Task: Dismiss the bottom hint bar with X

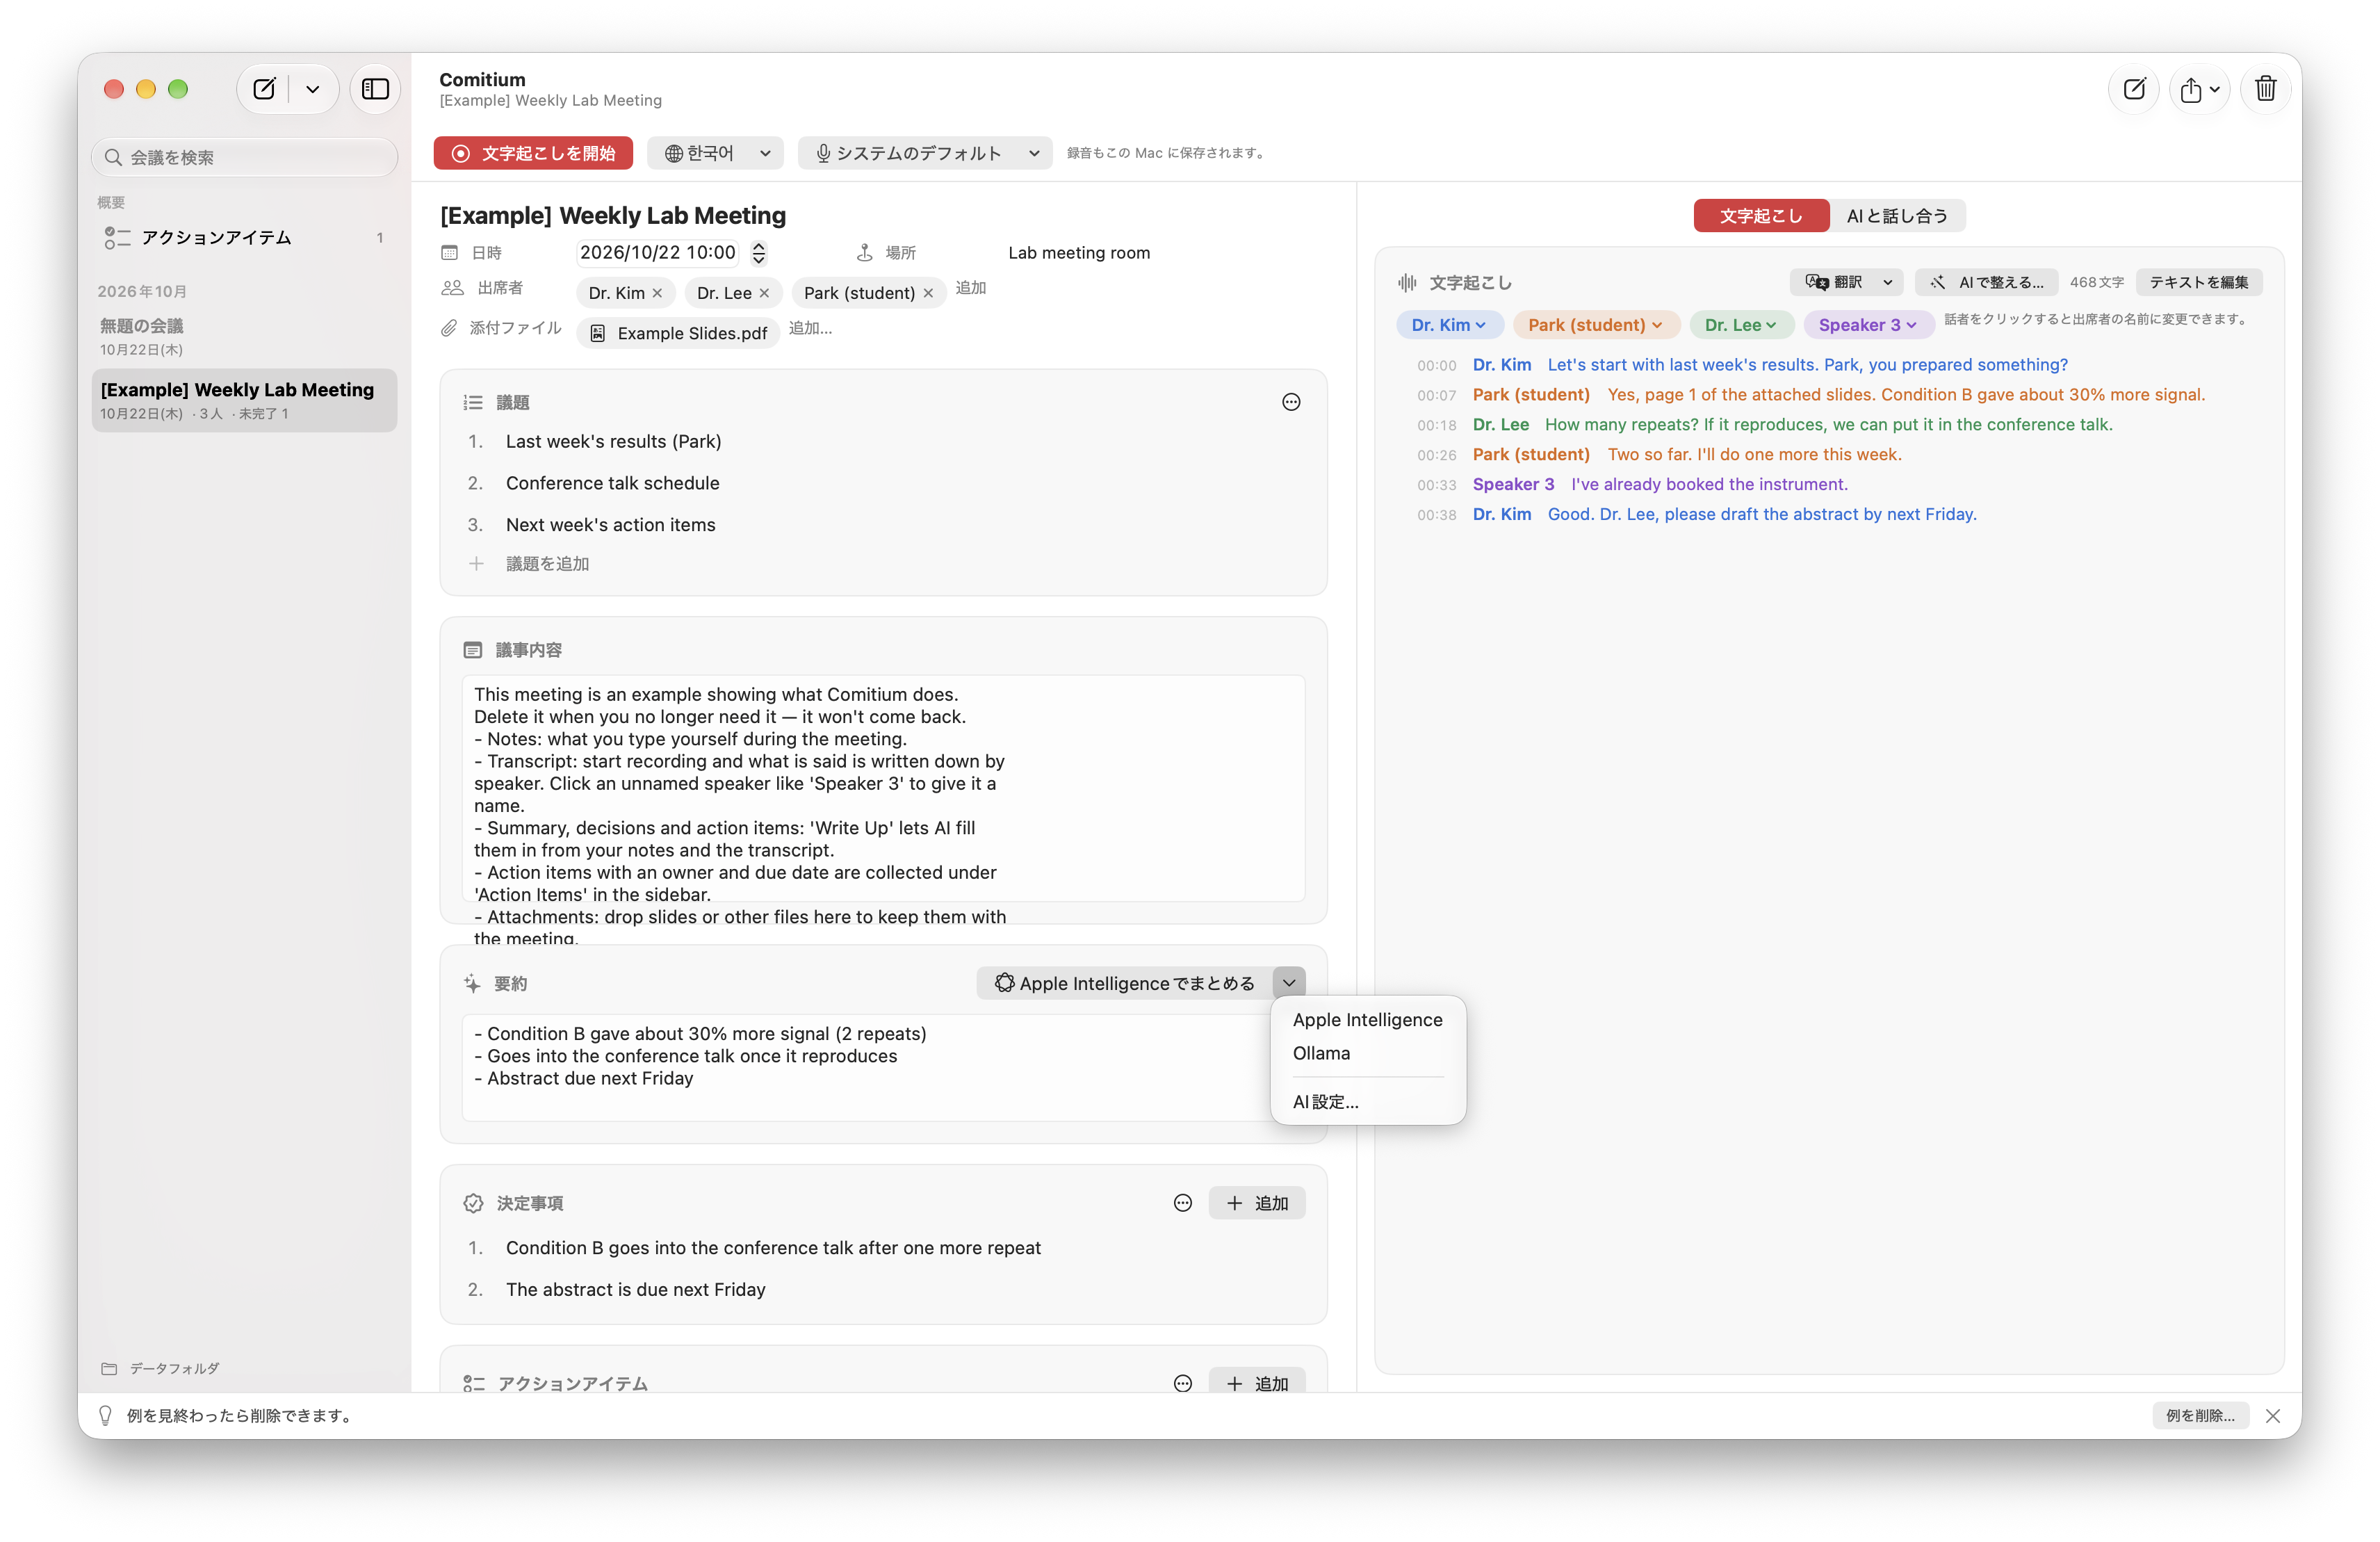Action: click(x=2273, y=1415)
